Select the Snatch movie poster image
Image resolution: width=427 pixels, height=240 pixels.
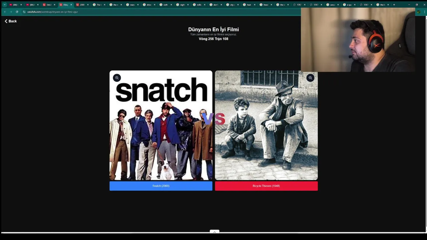(x=161, y=125)
